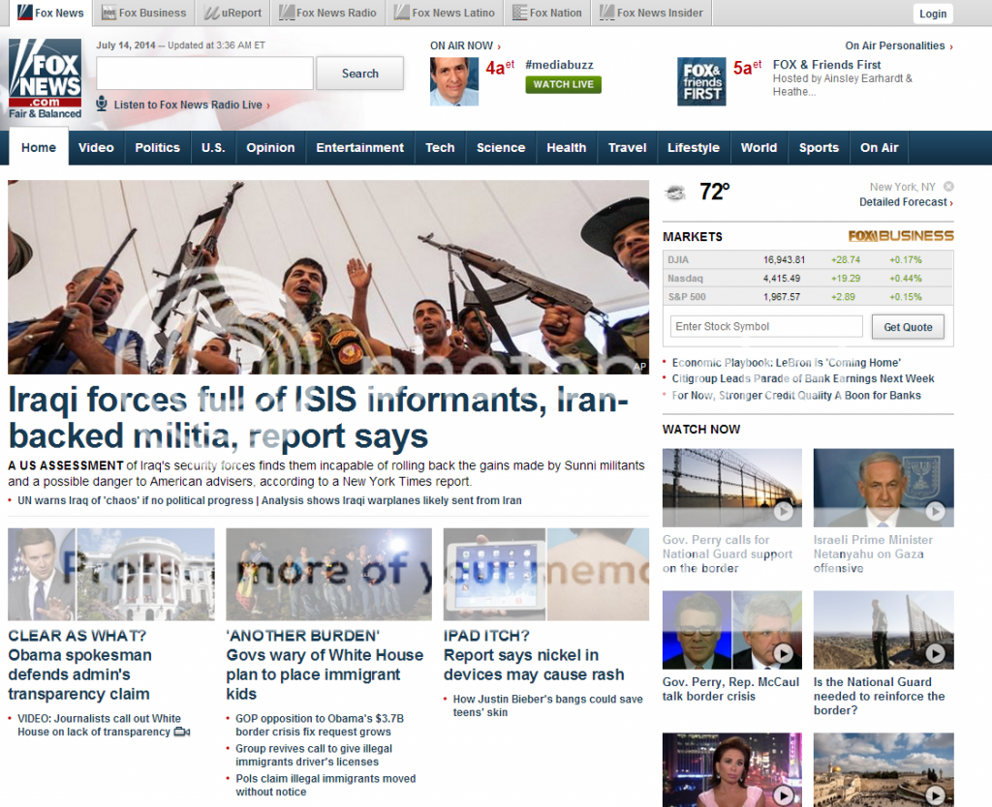
Task: Click the #mediabuzz host photo
Action: [454, 81]
